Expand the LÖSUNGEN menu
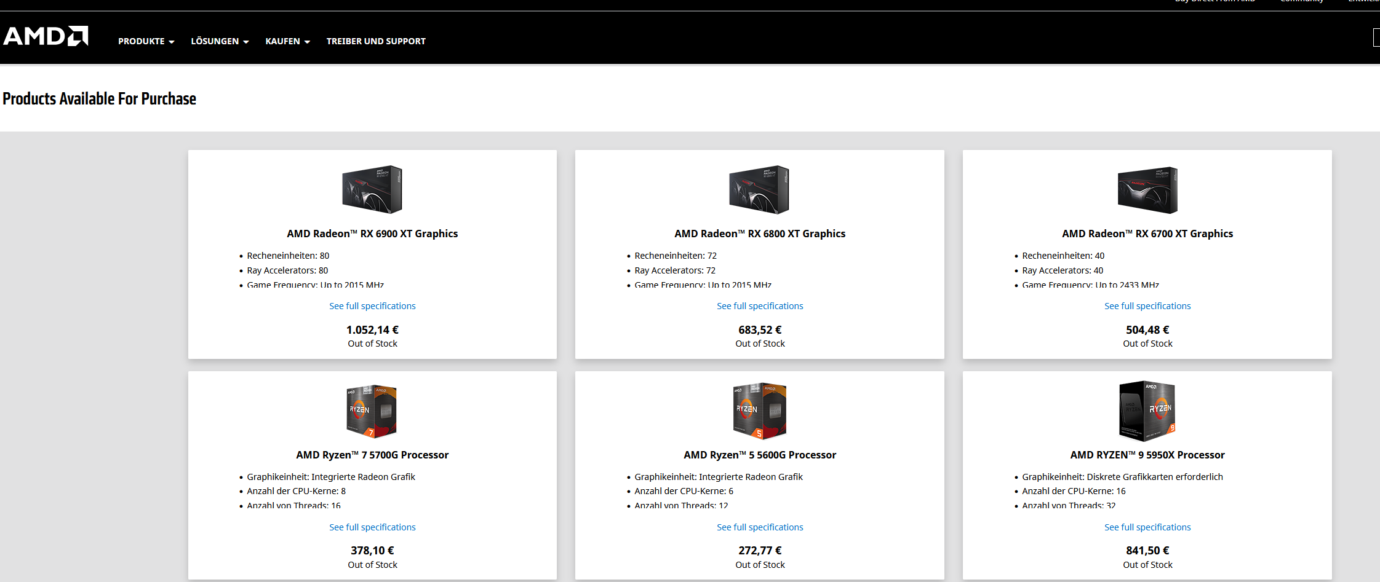Viewport: 1380px width, 582px height. [220, 41]
